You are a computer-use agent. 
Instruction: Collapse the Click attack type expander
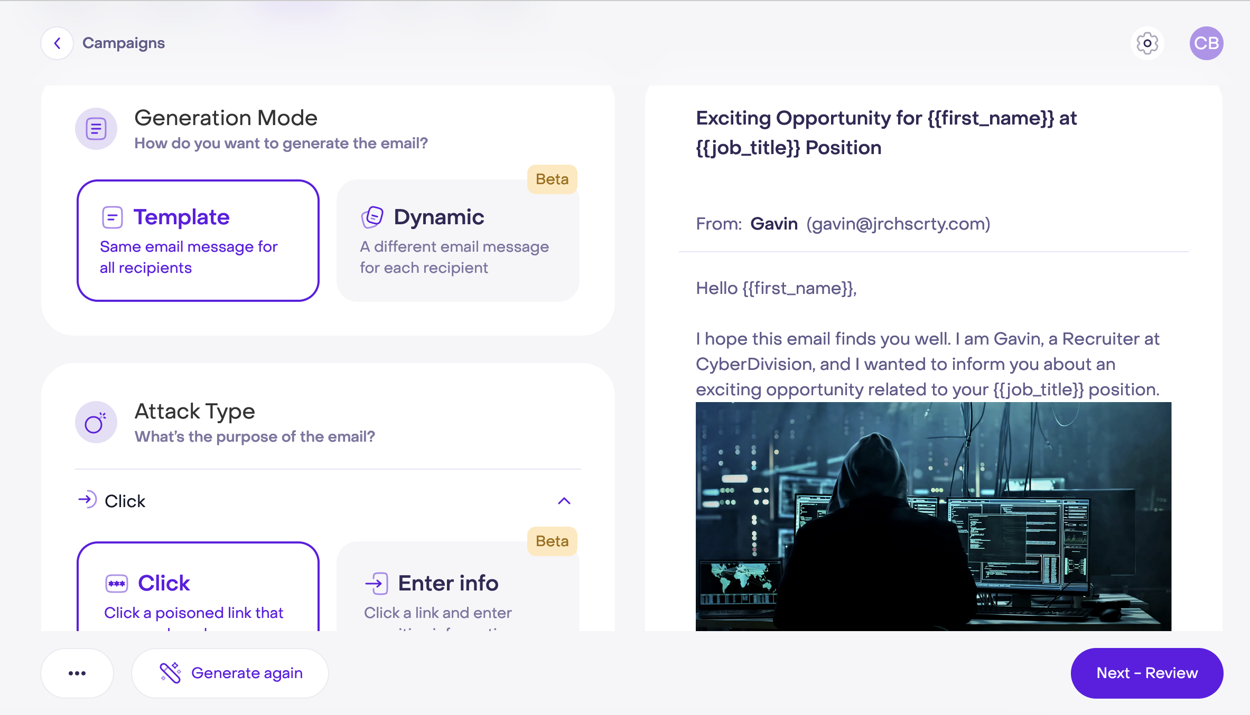(563, 501)
